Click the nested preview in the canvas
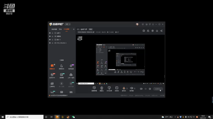Viewport: 213px width, 119px height. [120, 59]
